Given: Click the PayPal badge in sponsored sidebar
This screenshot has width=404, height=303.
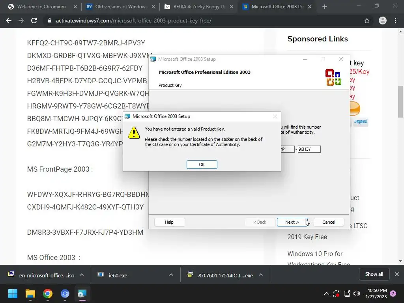Looking at the screenshot, I should pyautogui.click(x=361, y=122).
